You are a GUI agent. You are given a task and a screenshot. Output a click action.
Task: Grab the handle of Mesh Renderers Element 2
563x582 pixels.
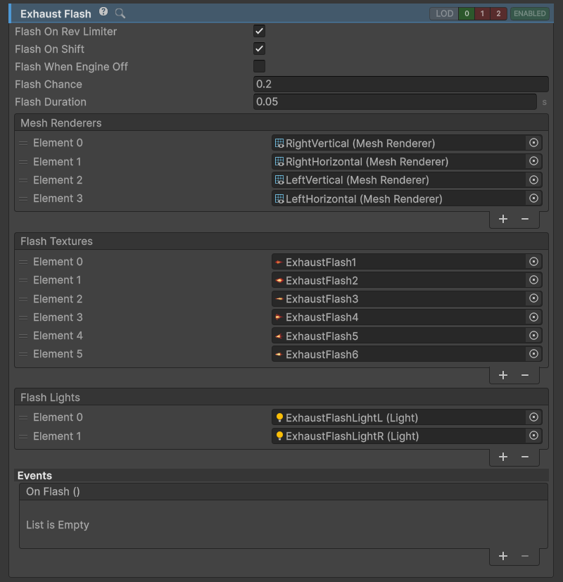[23, 180]
